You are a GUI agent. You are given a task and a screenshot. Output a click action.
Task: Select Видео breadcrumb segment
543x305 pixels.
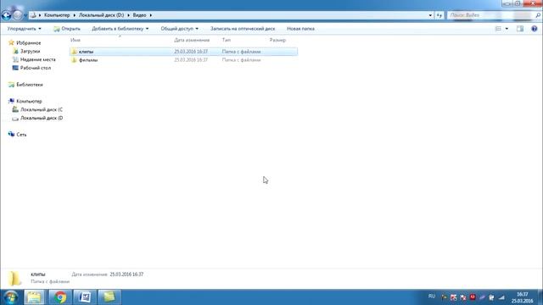point(139,15)
